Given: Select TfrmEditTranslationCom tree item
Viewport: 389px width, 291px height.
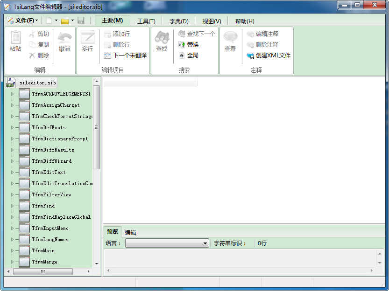Looking at the screenshot, I should (x=62, y=183).
